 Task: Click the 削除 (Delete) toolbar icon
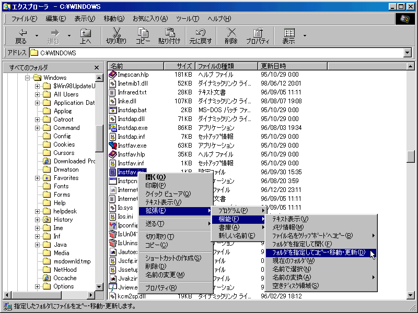click(x=230, y=35)
